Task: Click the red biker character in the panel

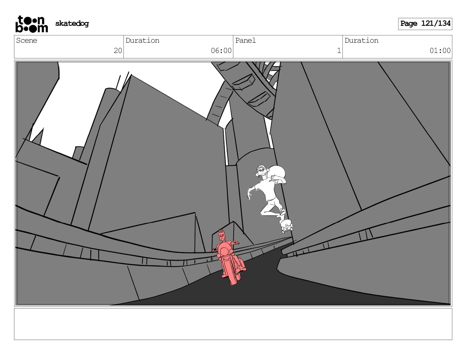Action: (x=229, y=257)
